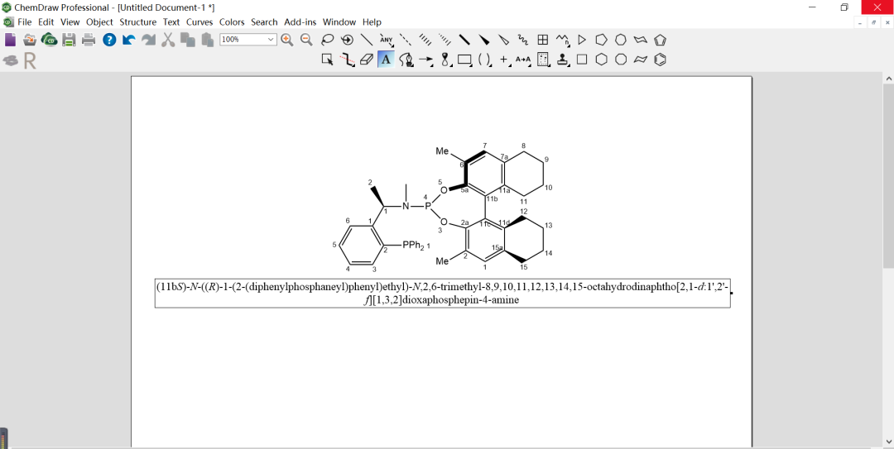Toggle the Text tool with the A icon
This screenshot has height=449, width=894.
click(386, 60)
